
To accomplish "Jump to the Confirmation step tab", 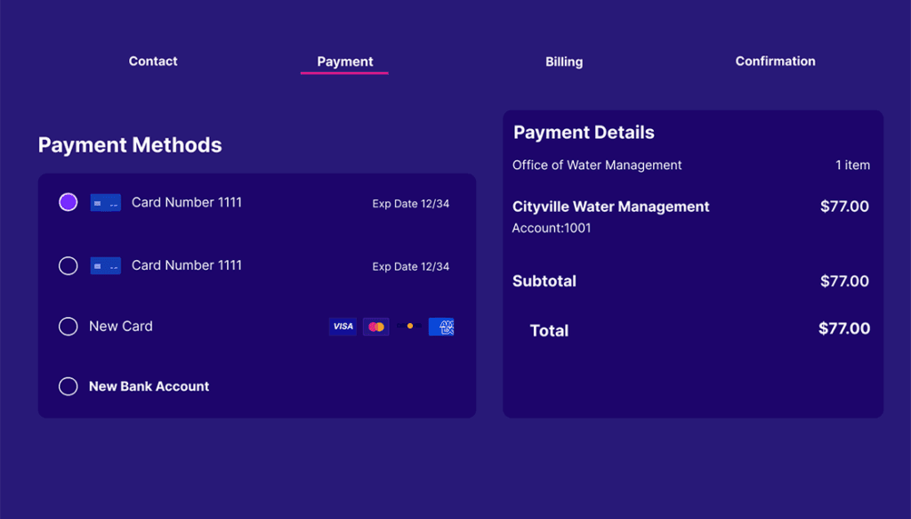I will [775, 61].
